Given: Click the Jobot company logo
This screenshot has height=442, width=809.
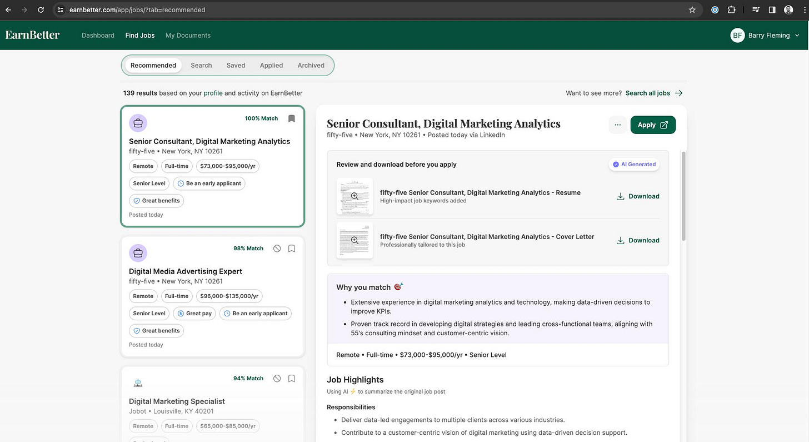Looking at the screenshot, I should point(138,383).
